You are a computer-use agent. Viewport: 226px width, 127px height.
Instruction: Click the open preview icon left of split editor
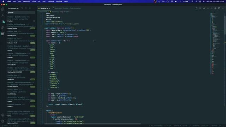coord(215,8)
